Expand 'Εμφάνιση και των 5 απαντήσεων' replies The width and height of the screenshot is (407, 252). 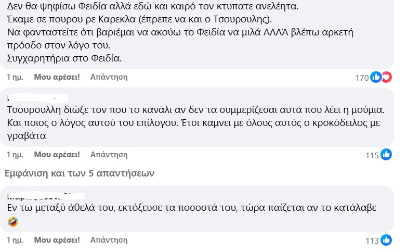click(x=78, y=173)
